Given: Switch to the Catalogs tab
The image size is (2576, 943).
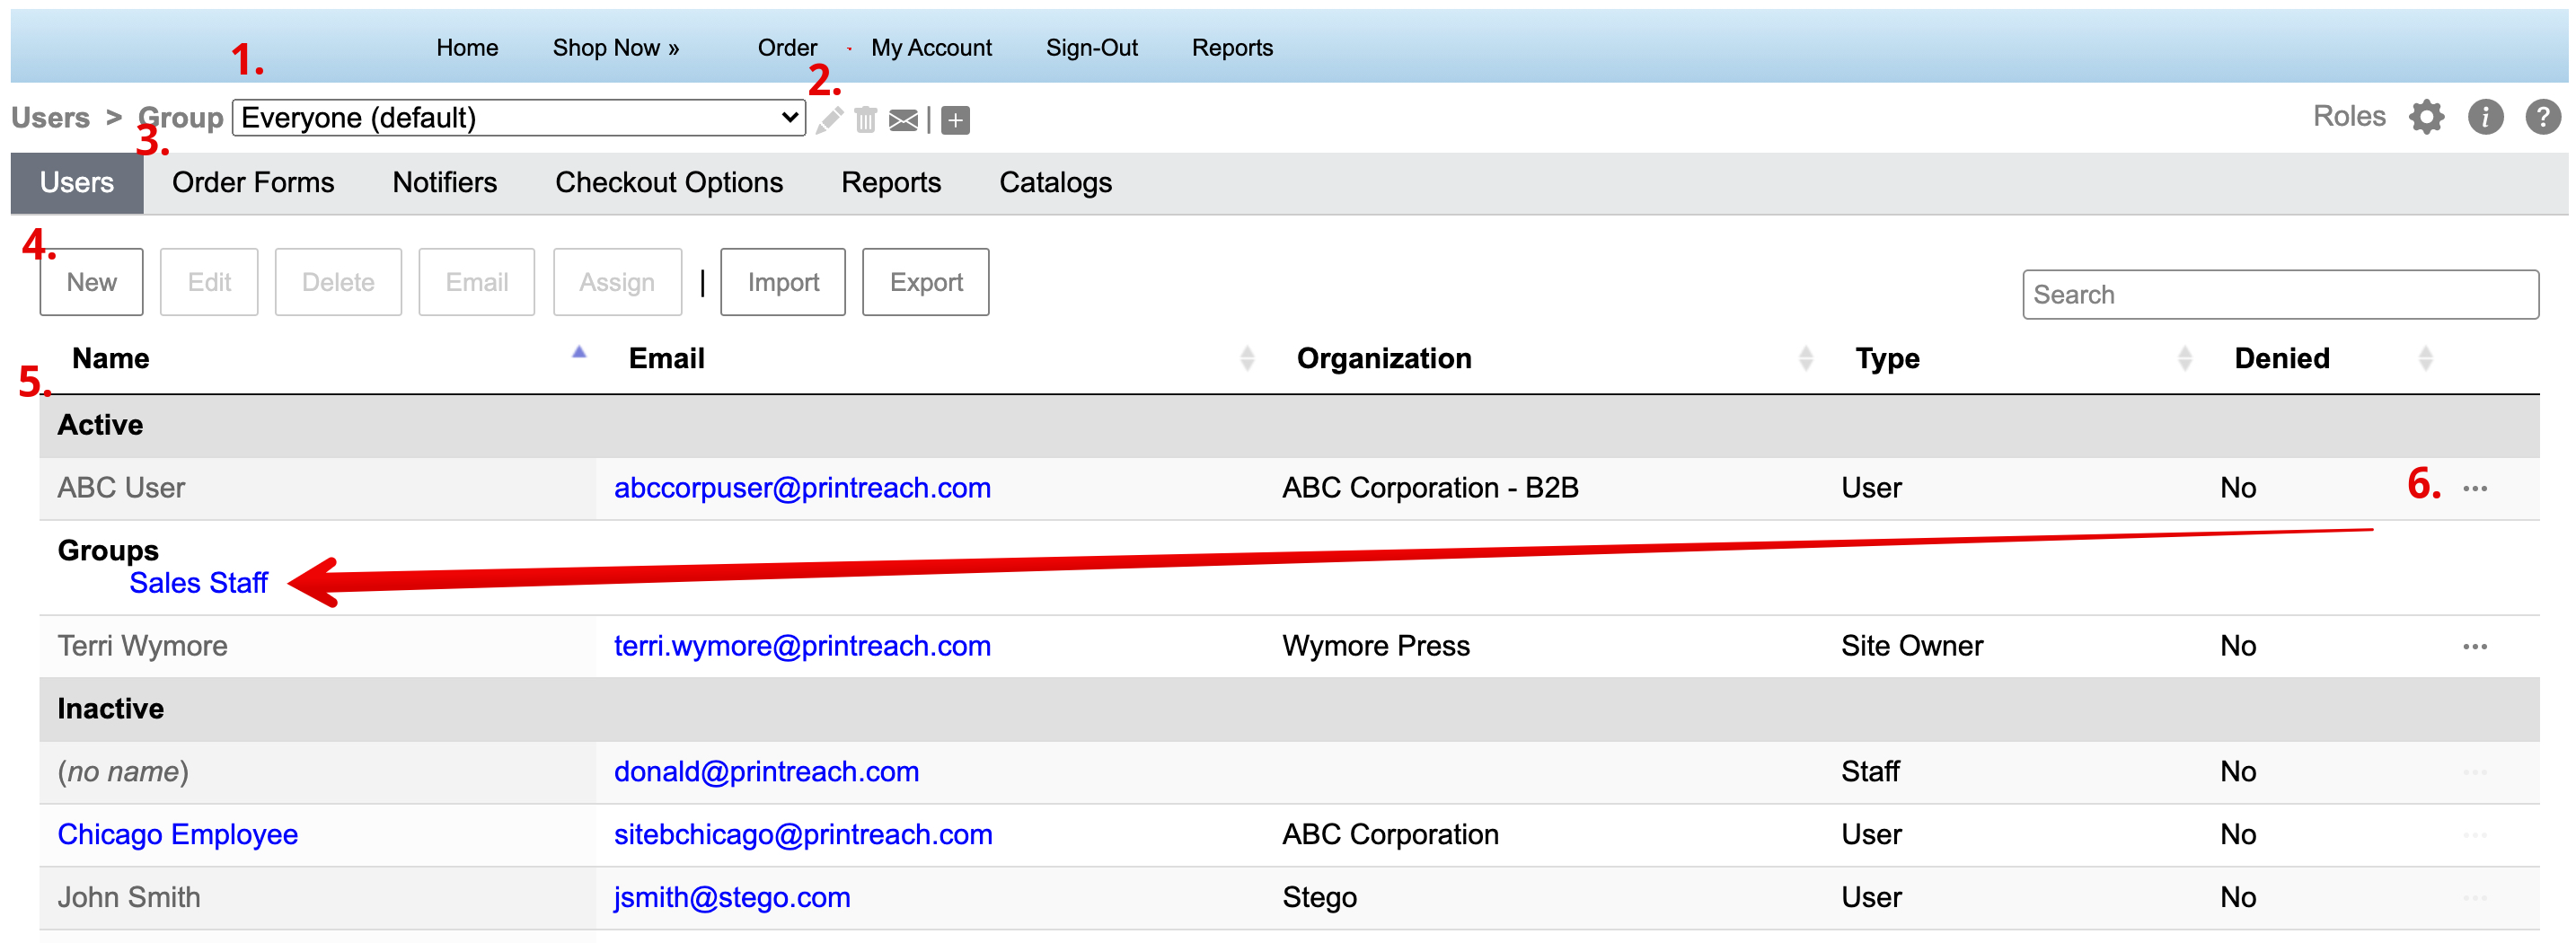Looking at the screenshot, I should tap(1055, 183).
